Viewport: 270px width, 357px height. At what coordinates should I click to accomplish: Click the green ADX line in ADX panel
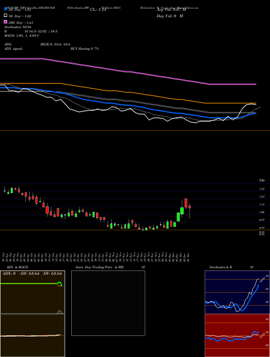(x=30, y=283)
